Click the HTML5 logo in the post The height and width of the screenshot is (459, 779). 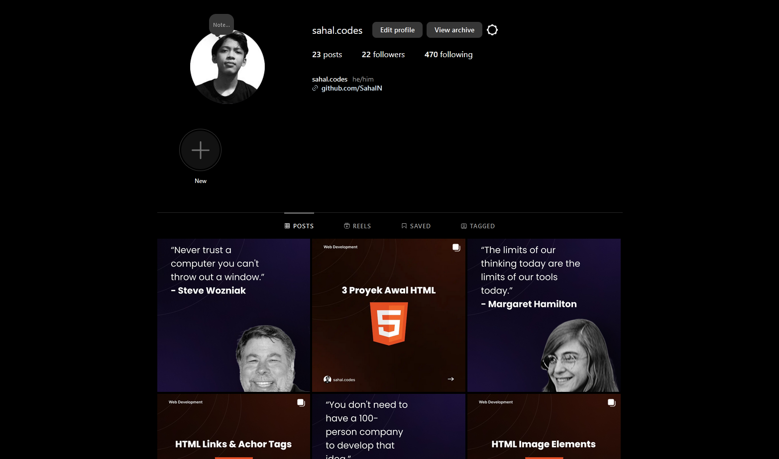tap(389, 323)
